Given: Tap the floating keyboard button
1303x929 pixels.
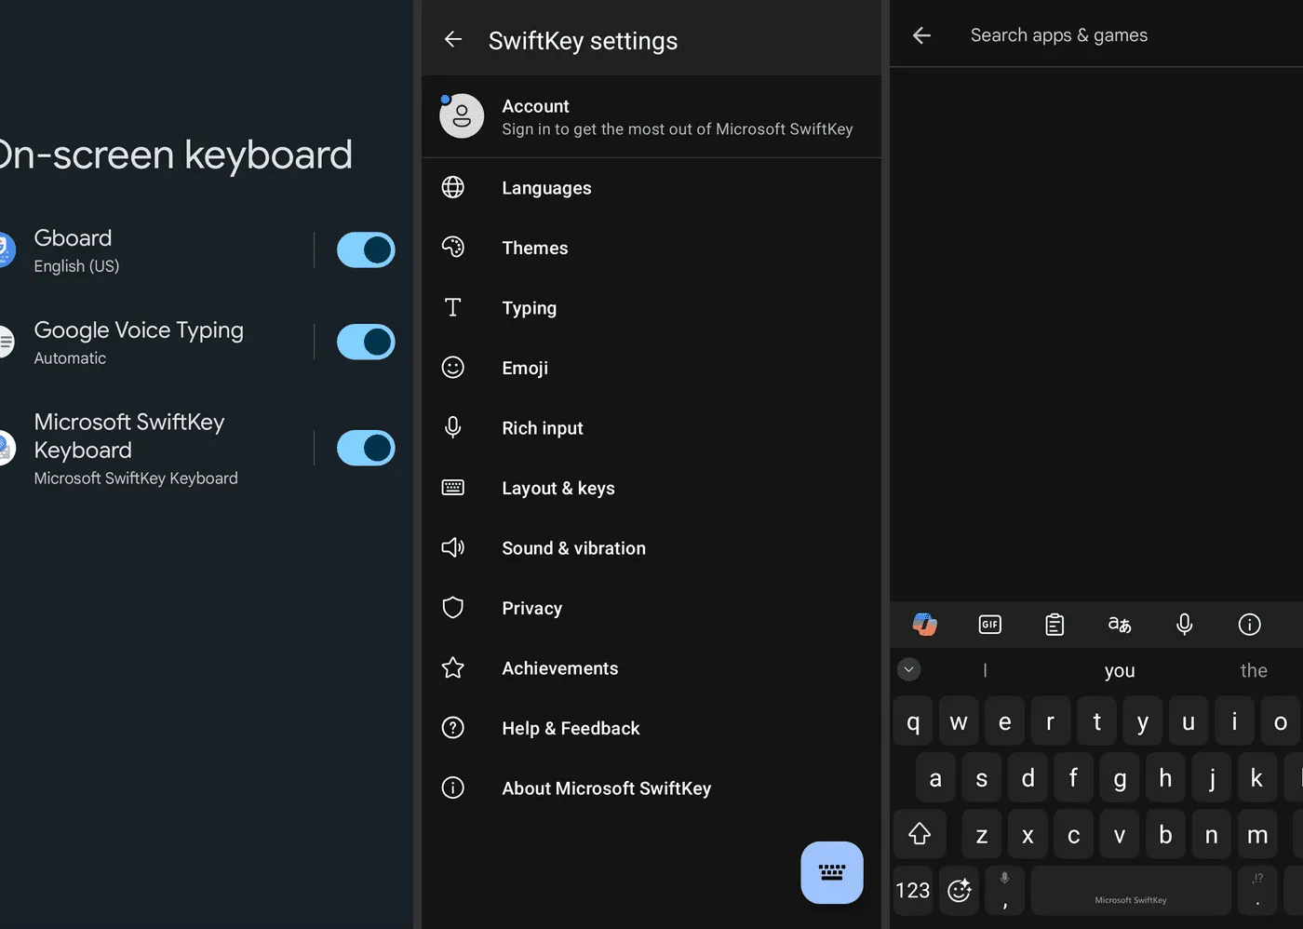Looking at the screenshot, I should [831, 872].
